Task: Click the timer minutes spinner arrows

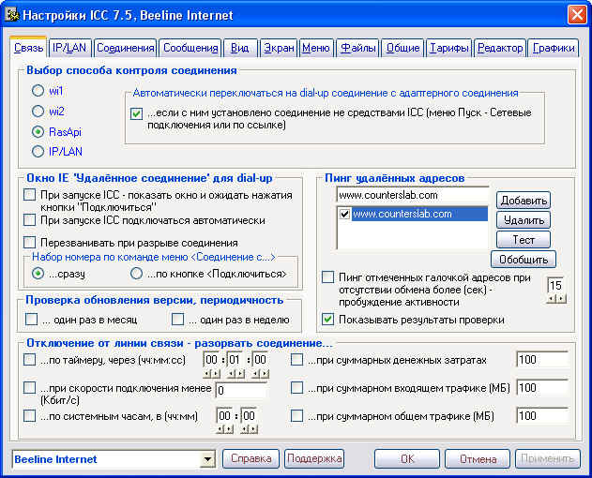Action: [x=236, y=374]
